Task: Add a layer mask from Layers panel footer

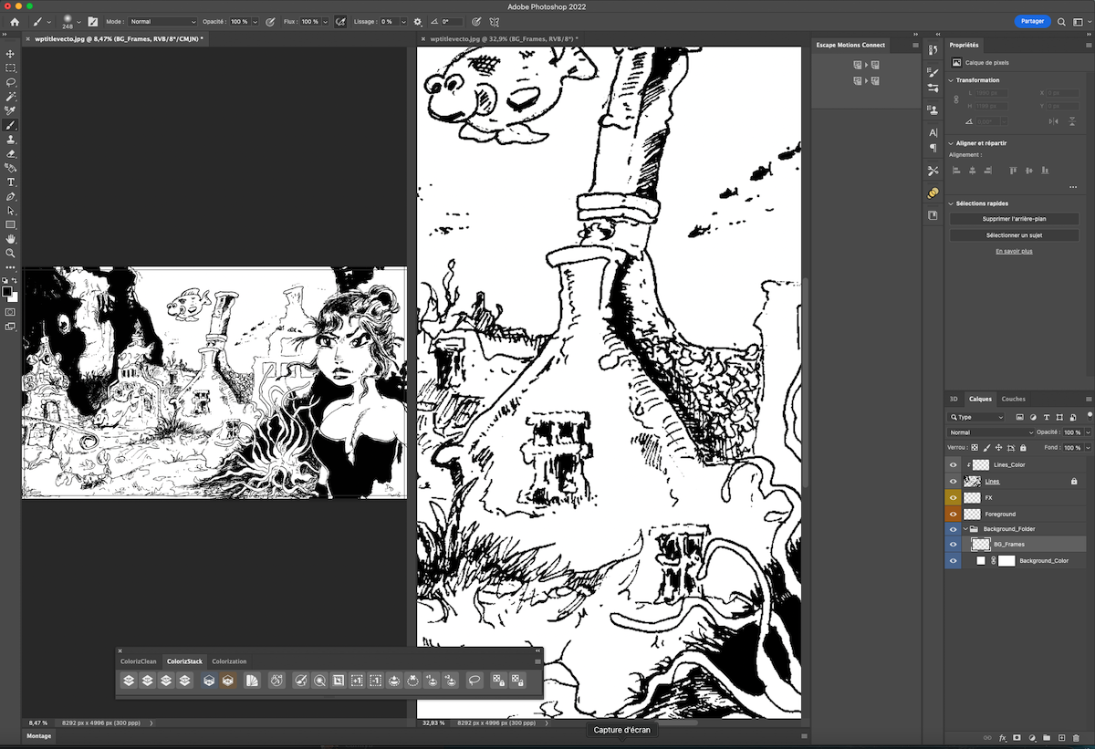Action: click(1017, 737)
